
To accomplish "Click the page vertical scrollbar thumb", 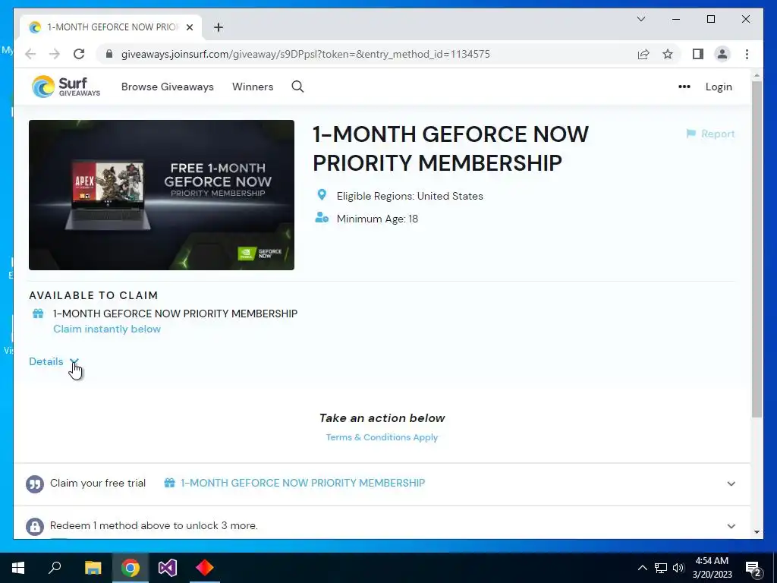I will tap(757, 248).
